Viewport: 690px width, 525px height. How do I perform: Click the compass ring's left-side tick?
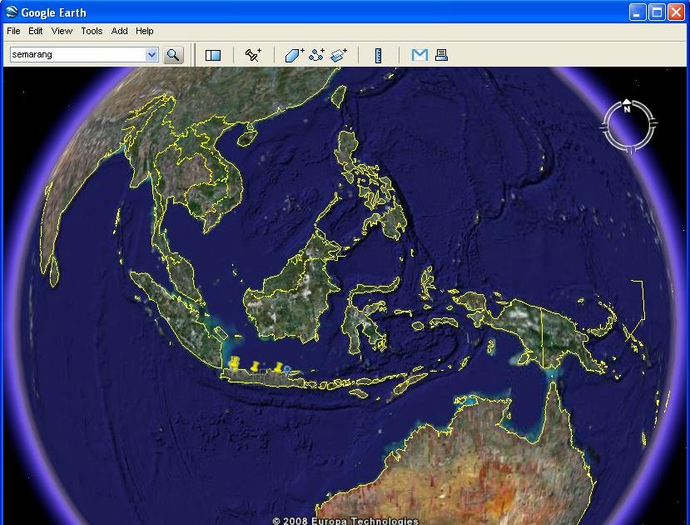coord(604,128)
